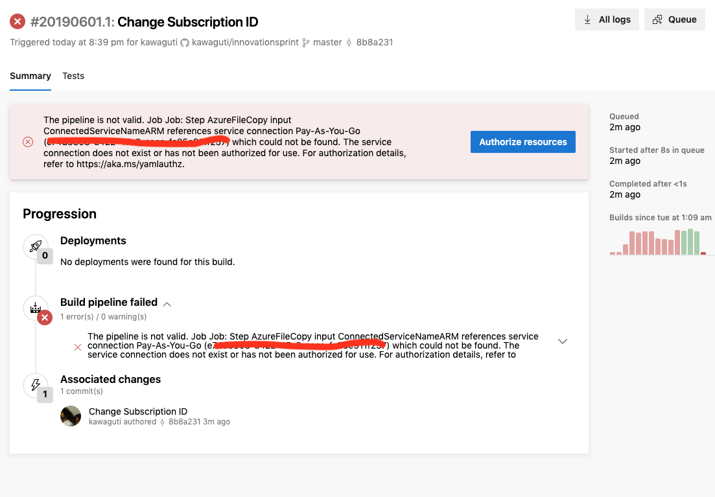This screenshot has height=497, width=715.
Task: Click the 'Completed after <1s' label
Action: click(x=648, y=184)
